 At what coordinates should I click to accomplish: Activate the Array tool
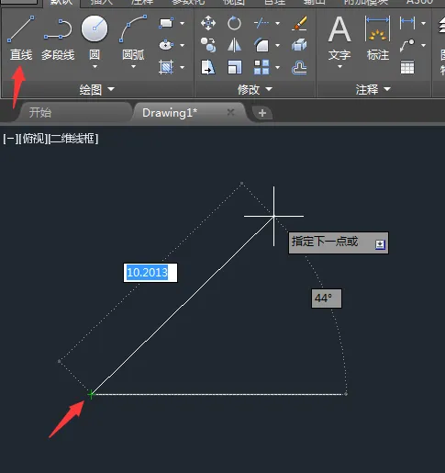[x=261, y=67]
